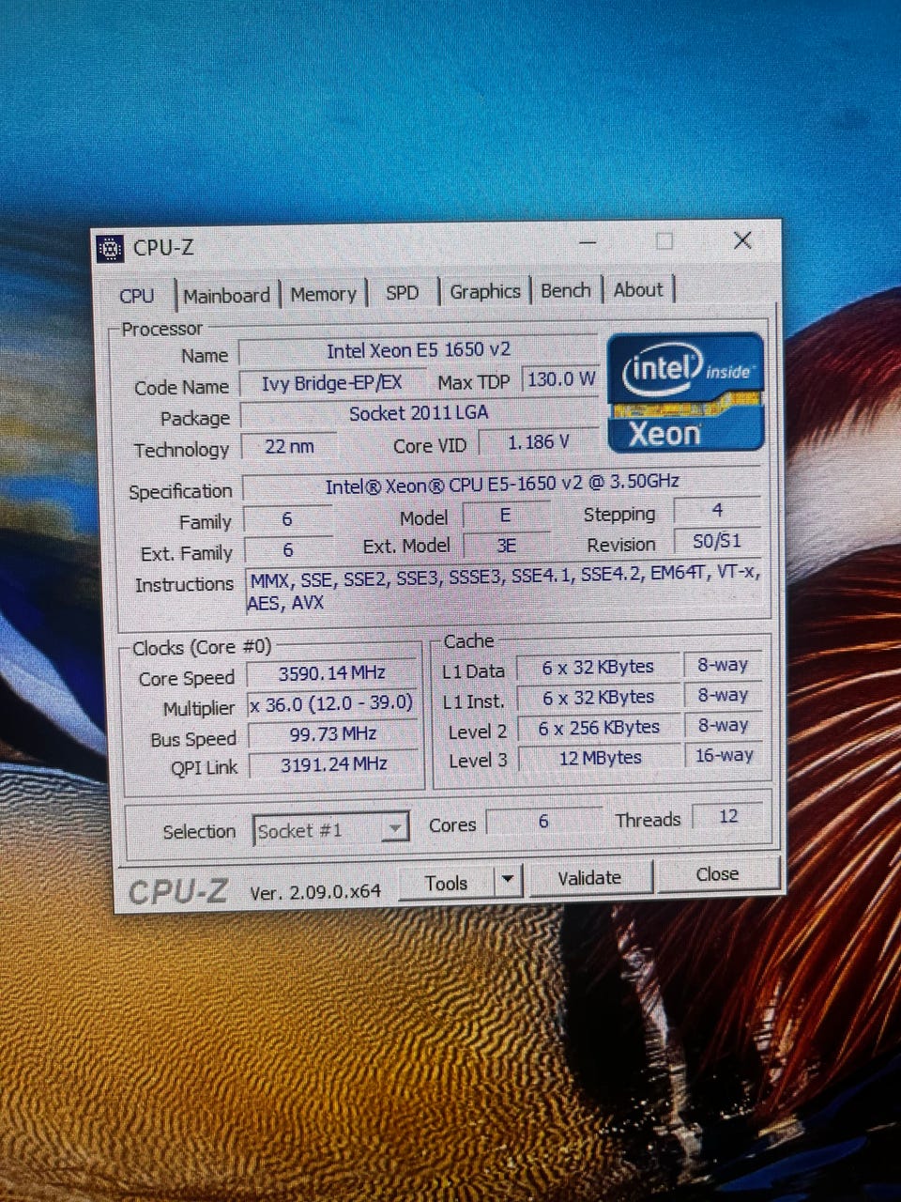The width and height of the screenshot is (901, 1202).
Task: Click the Multiplier value x 36.0
Action: click(x=332, y=703)
